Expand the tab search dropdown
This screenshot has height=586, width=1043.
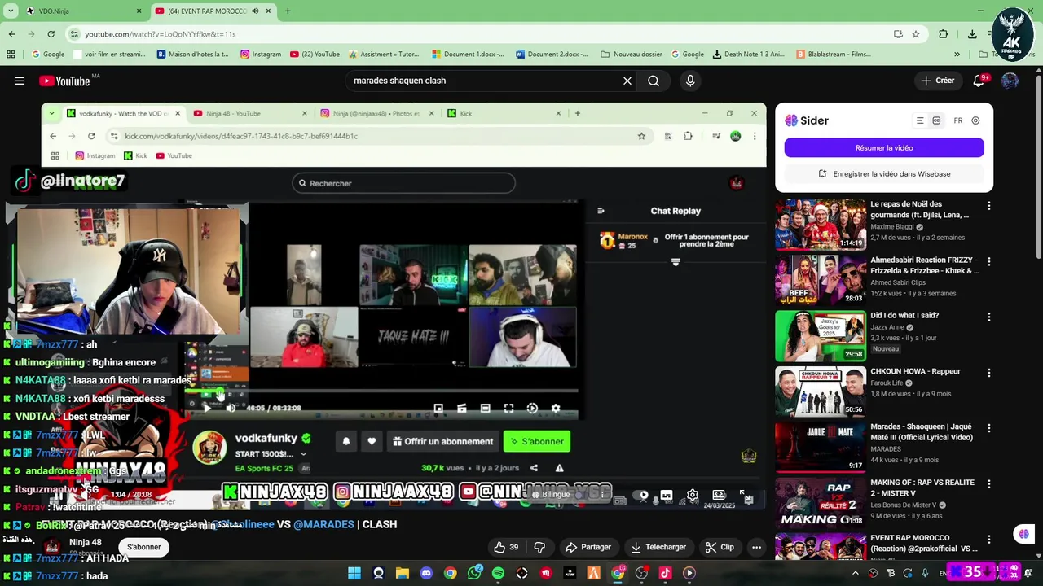[x=11, y=11]
